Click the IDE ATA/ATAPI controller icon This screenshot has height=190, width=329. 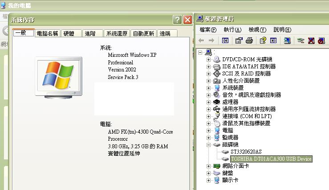coord(216,67)
